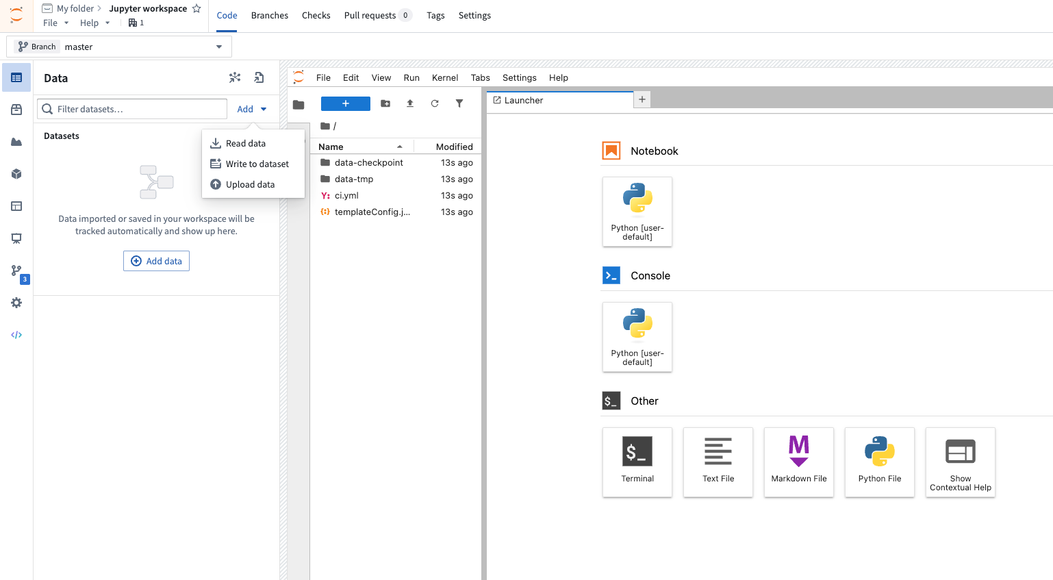Open the Terminal launcher card
Viewport: 1053px width, 580px height.
637,462
